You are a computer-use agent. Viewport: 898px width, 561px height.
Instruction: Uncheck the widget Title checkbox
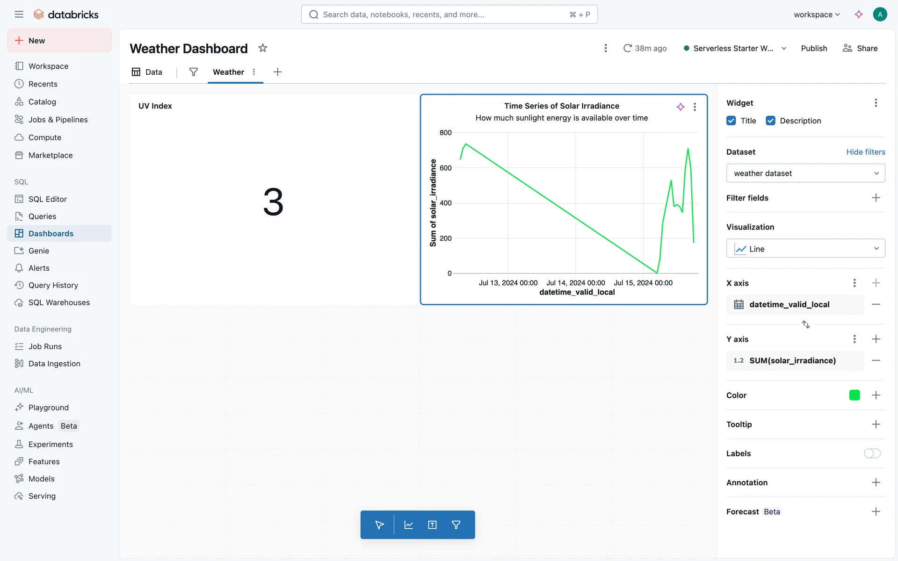click(731, 121)
